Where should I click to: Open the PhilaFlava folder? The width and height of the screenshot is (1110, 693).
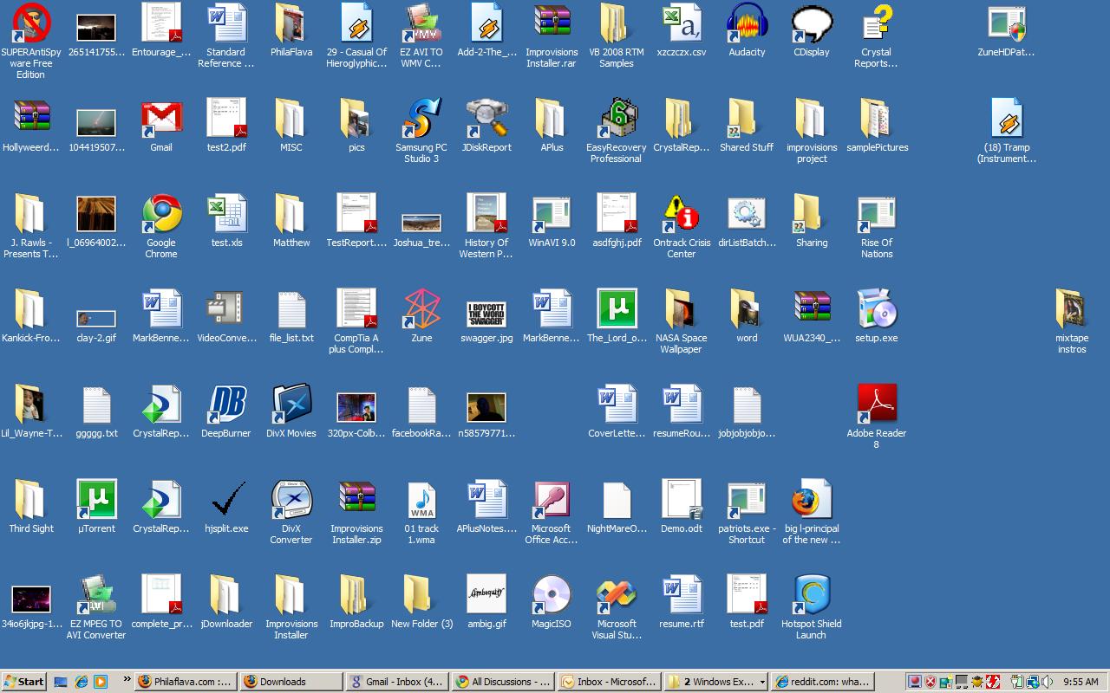point(291,23)
